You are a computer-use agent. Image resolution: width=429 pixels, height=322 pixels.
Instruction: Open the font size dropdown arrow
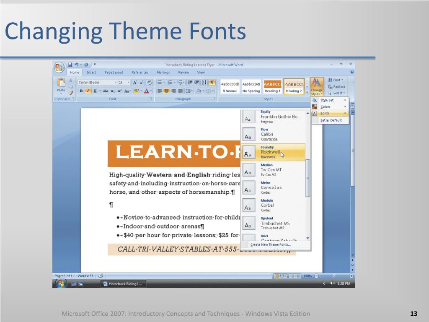point(128,83)
